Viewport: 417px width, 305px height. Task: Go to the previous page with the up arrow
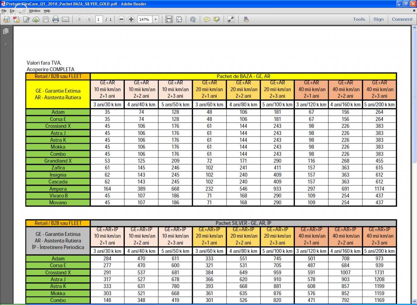[79, 20]
